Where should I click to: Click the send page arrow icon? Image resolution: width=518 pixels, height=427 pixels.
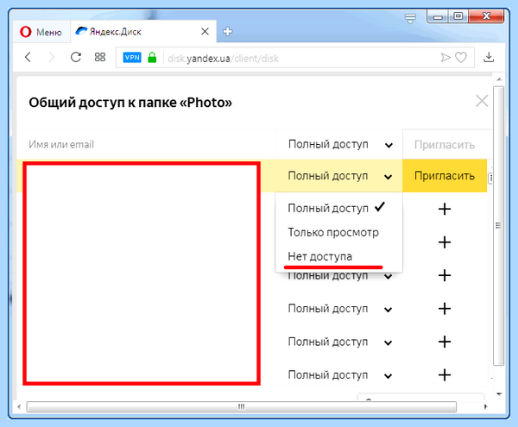pyautogui.click(x=445, y=58)
